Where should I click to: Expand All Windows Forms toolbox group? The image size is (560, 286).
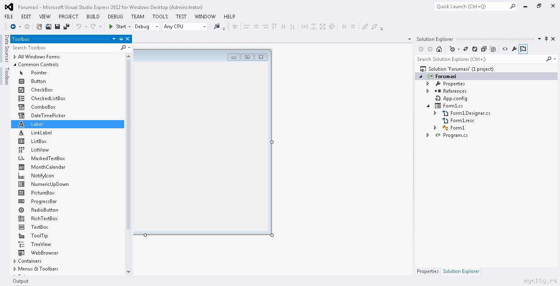pyautogui.click(x=15, y=57)
